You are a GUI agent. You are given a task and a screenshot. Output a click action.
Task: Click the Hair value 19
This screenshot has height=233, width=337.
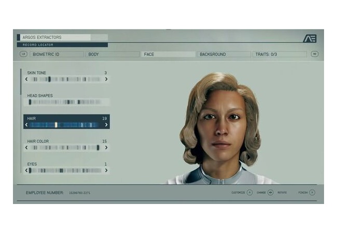104,119
